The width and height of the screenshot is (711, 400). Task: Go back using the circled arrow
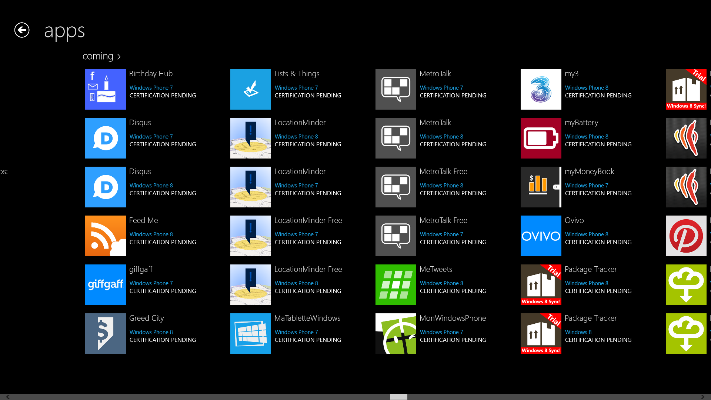tap(22, 30)
